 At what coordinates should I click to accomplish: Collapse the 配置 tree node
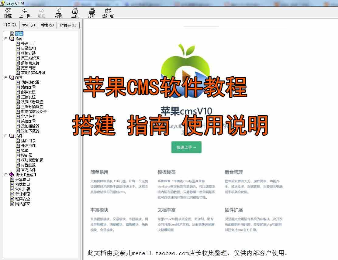(x=6, y=77)
